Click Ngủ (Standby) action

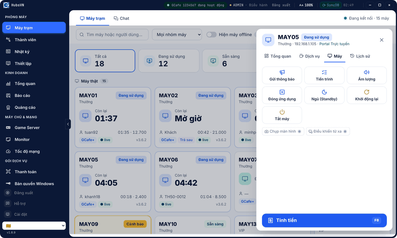(x=324, y=95)
